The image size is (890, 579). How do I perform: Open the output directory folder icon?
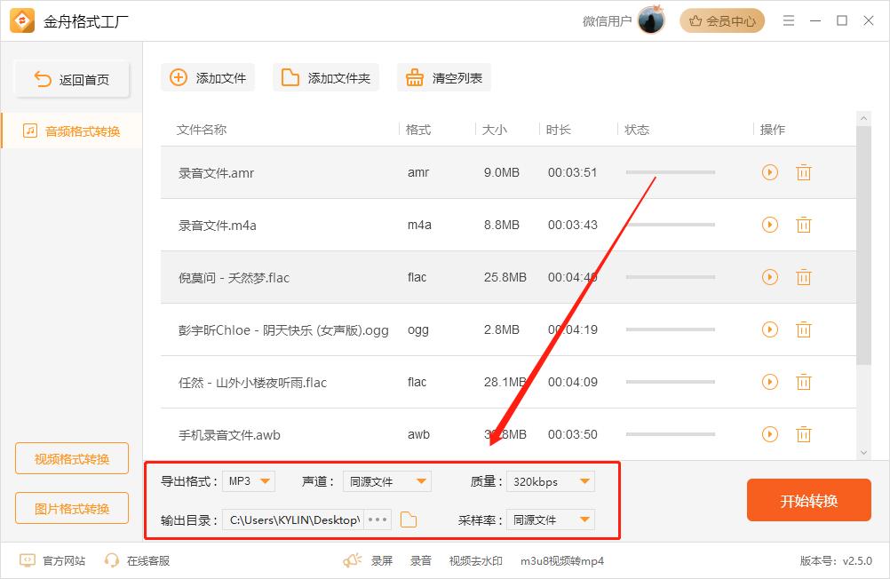(x=408, y=520)
